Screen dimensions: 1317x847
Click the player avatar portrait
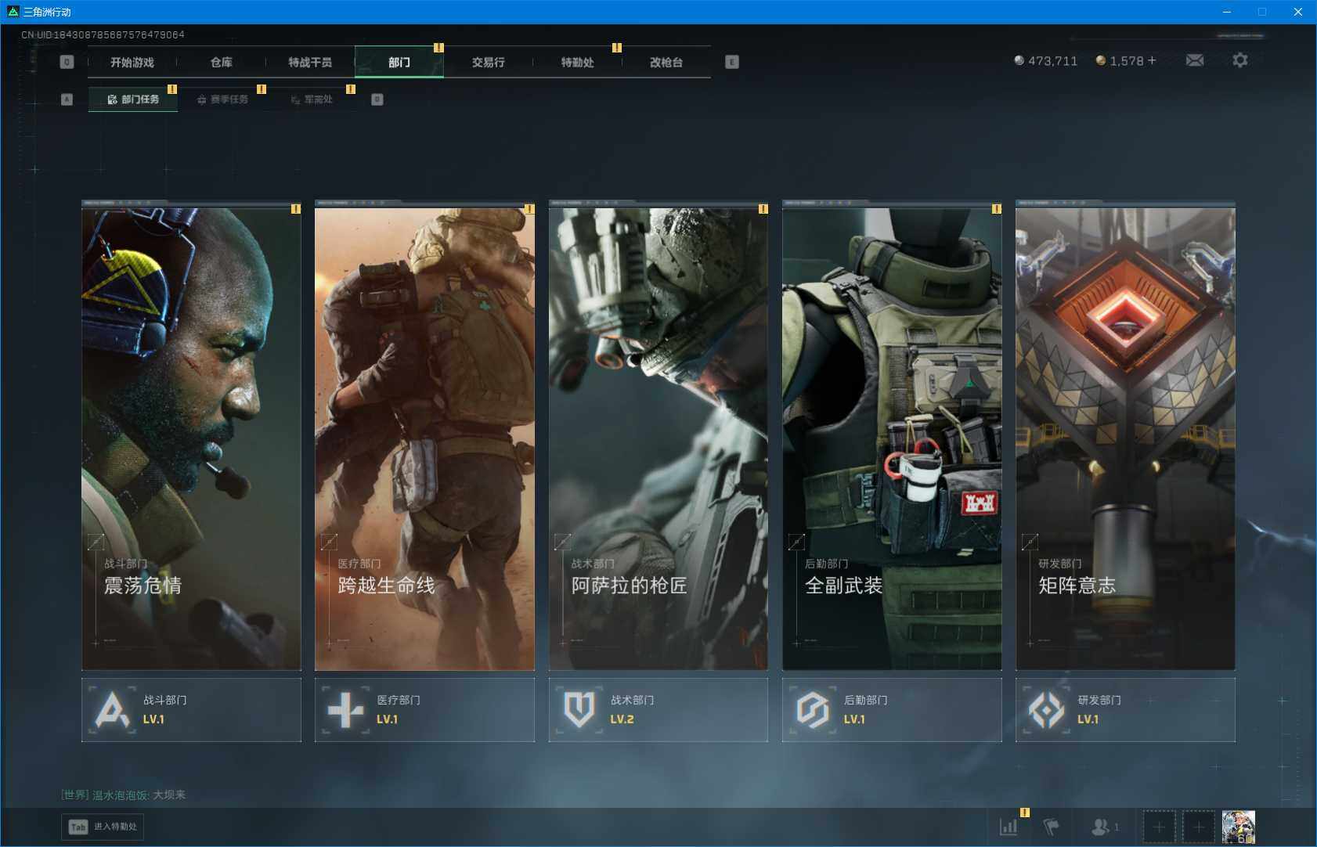[1238, 827]
